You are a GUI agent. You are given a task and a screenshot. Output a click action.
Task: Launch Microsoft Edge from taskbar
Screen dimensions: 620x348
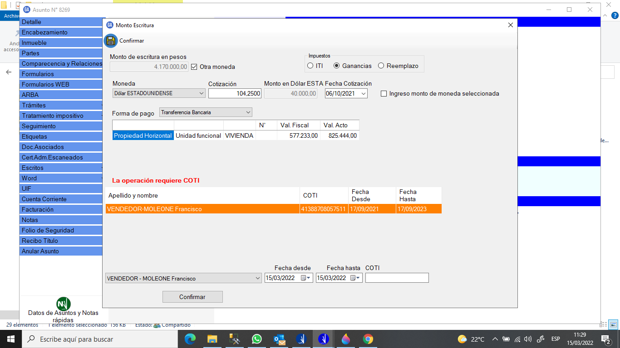(x=190, y=339)
